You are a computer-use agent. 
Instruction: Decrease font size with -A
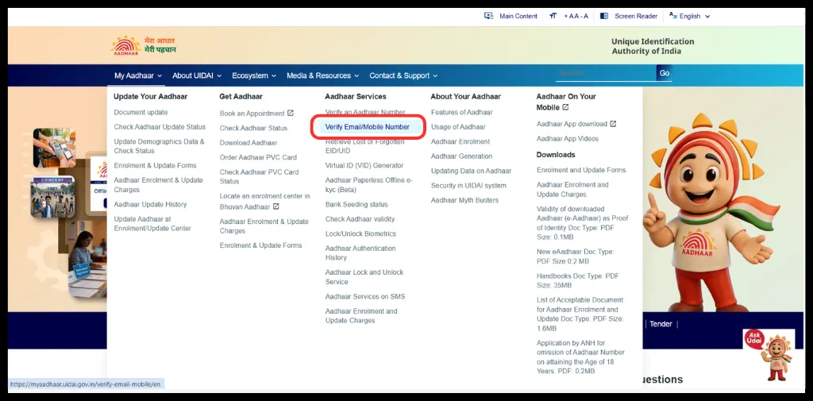coord(584,16)
